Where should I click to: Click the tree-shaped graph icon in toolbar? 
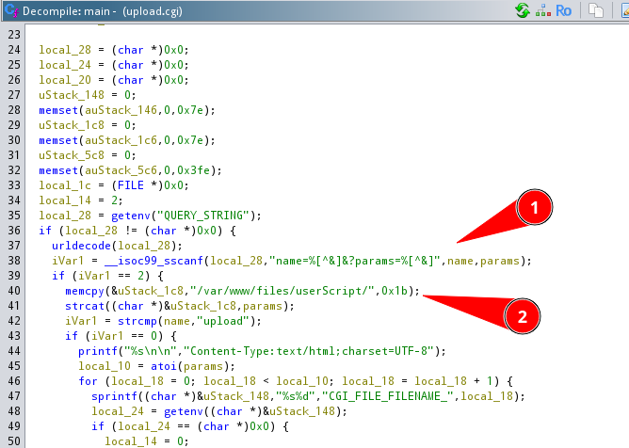(x=543, y=10)
